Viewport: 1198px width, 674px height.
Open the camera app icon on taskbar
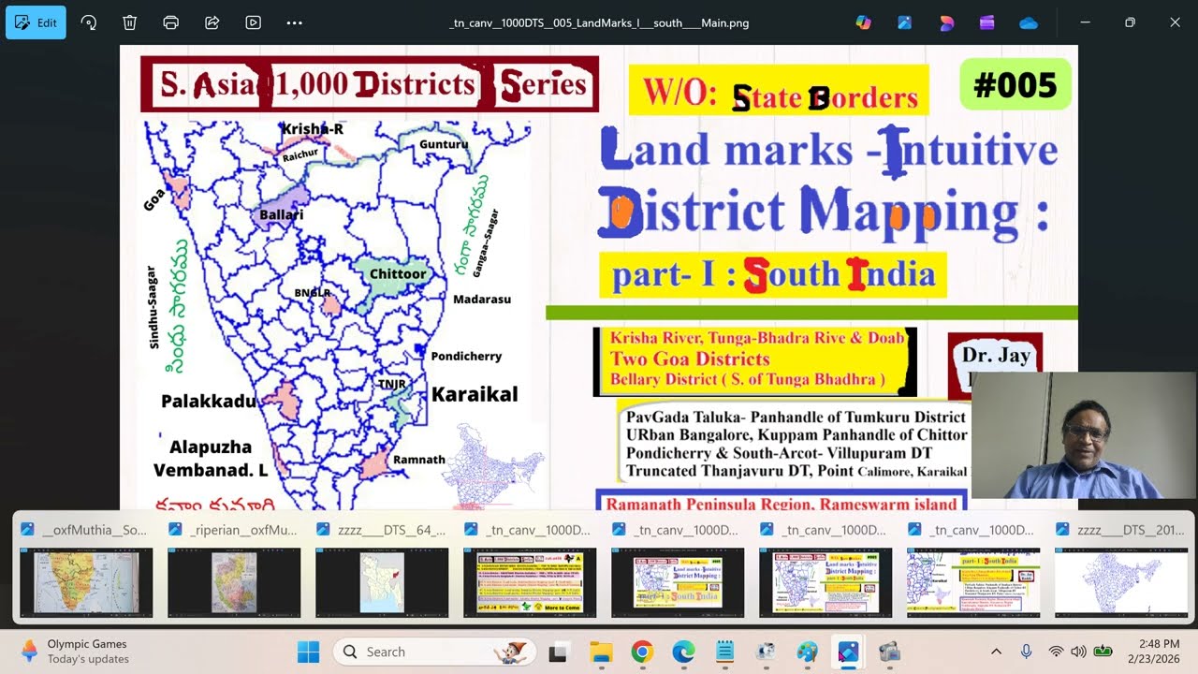888,652
